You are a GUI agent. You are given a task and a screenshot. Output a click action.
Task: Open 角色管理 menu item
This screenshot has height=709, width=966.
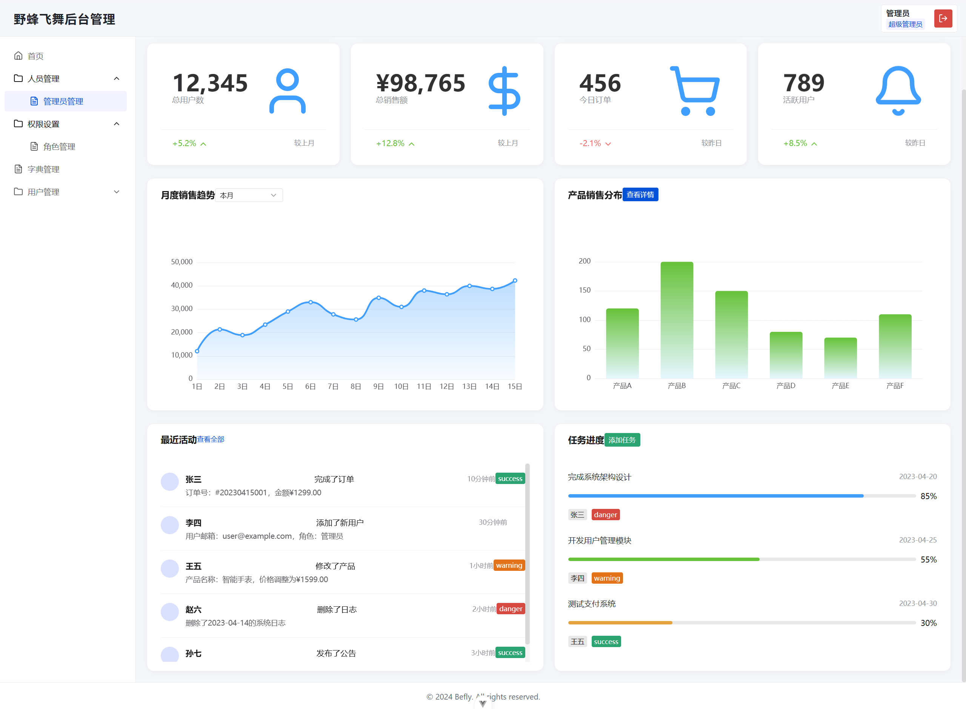coord(59,147)
